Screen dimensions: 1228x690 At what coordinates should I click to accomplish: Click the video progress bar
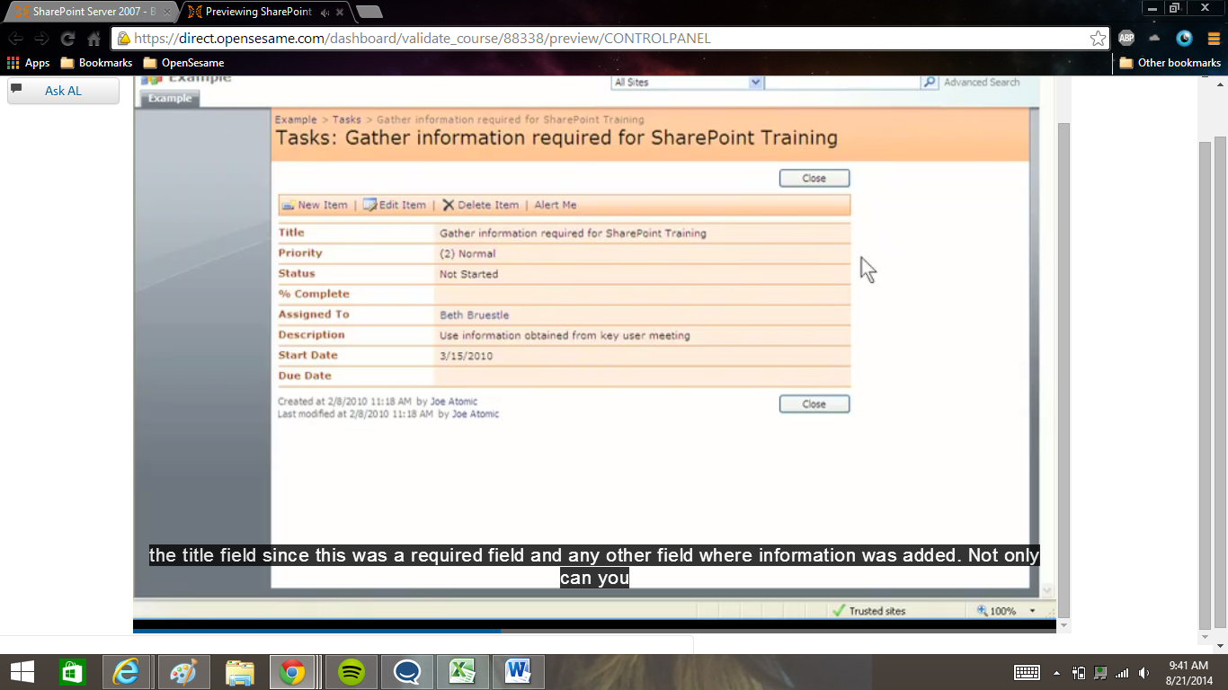[594, 631]
